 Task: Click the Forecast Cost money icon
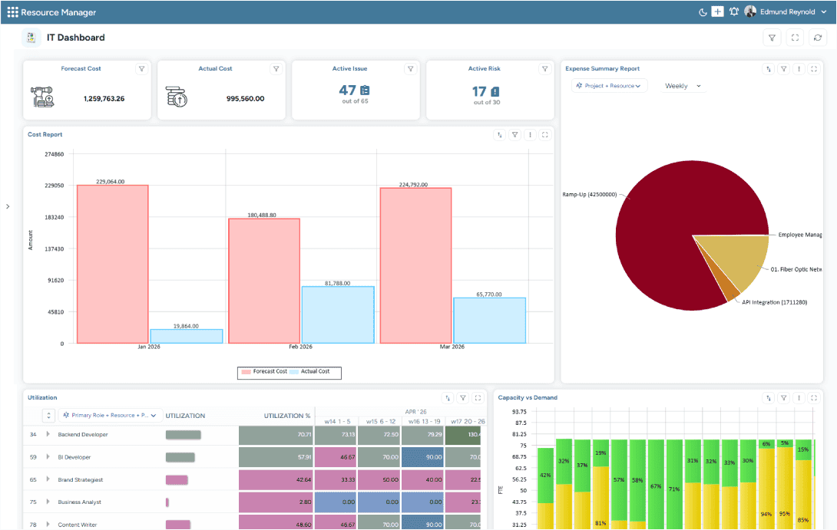pyautogui.click(x=42, y=97)
